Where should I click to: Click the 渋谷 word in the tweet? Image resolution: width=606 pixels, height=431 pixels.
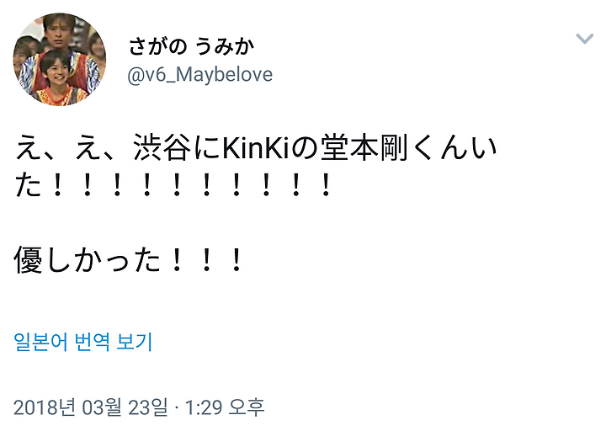[x=162, y=147]
